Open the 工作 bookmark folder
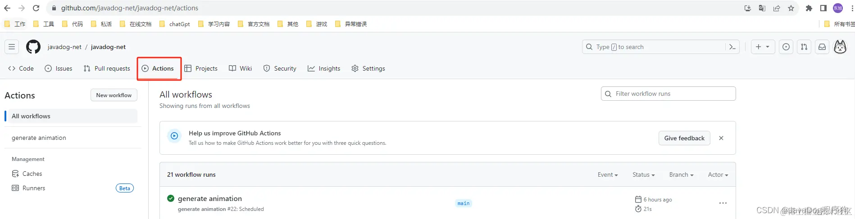 tap(15, 24)
